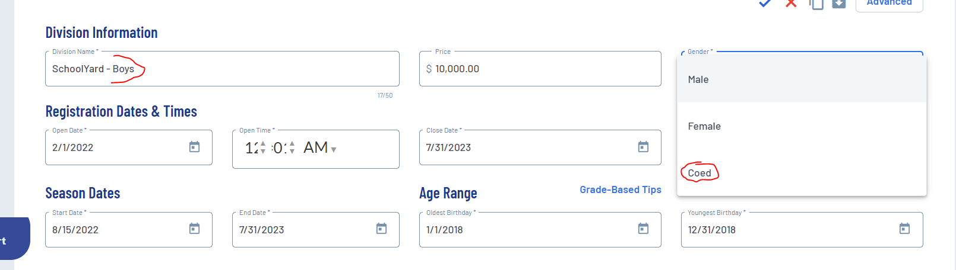Decrease the Open Time minutes value
Image resolution: width=956 pixels, height=270 pixels.
point(292,152)
